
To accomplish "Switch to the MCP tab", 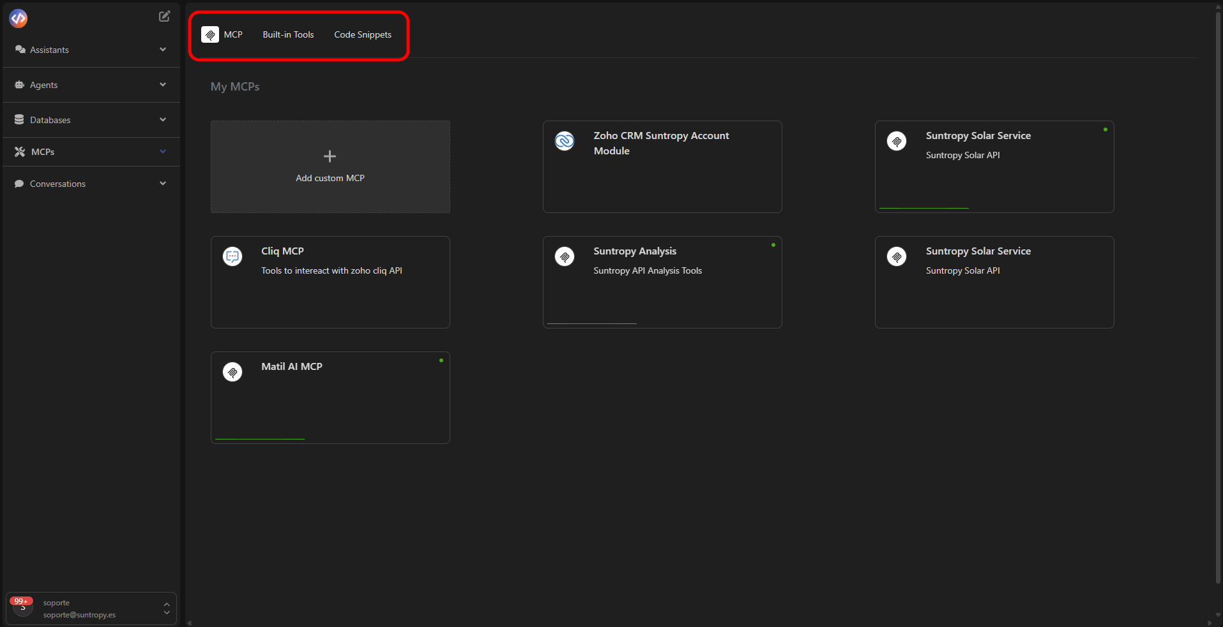I will [222, 34].
